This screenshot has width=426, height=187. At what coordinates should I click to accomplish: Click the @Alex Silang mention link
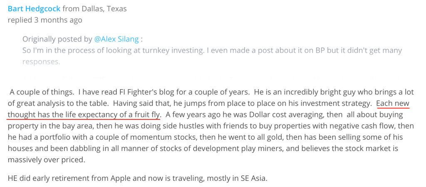coord(116,39)
